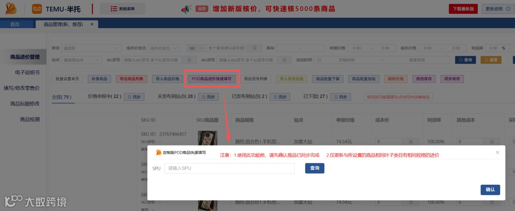Viewport: 515px width, 211px height.
Task: Click the list icon beside sku货号 field
Action: (284, 60)
